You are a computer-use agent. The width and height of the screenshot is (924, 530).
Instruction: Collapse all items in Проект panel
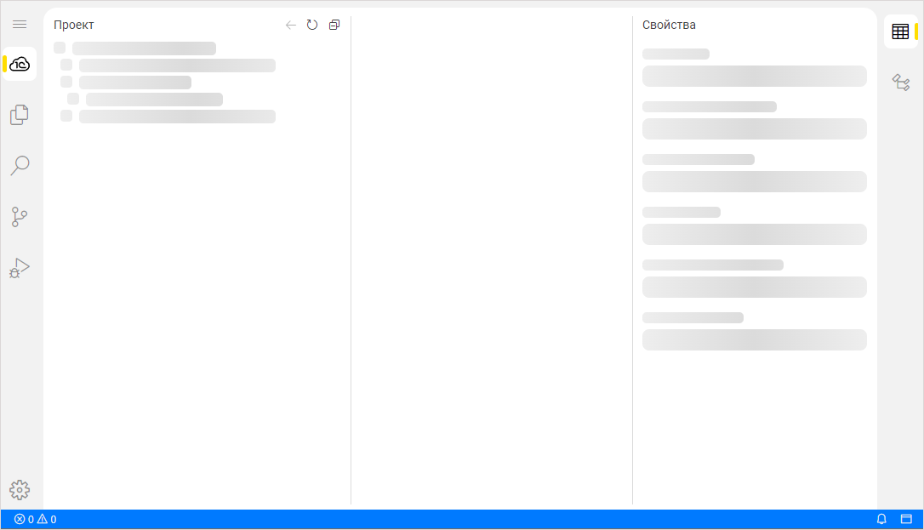pos(334,26)
